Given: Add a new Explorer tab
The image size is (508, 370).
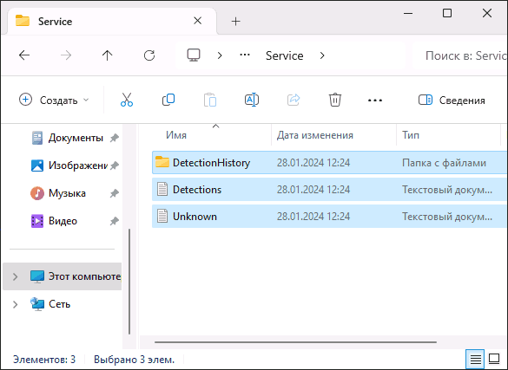Looking at the screenshot, I should (x=236, y=22).
